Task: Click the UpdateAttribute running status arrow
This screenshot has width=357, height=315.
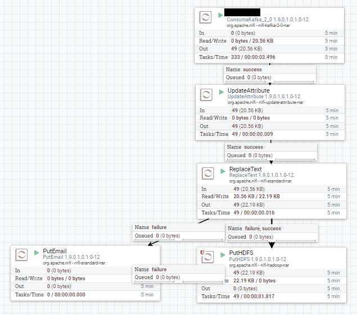Action: tap(222, 92)
